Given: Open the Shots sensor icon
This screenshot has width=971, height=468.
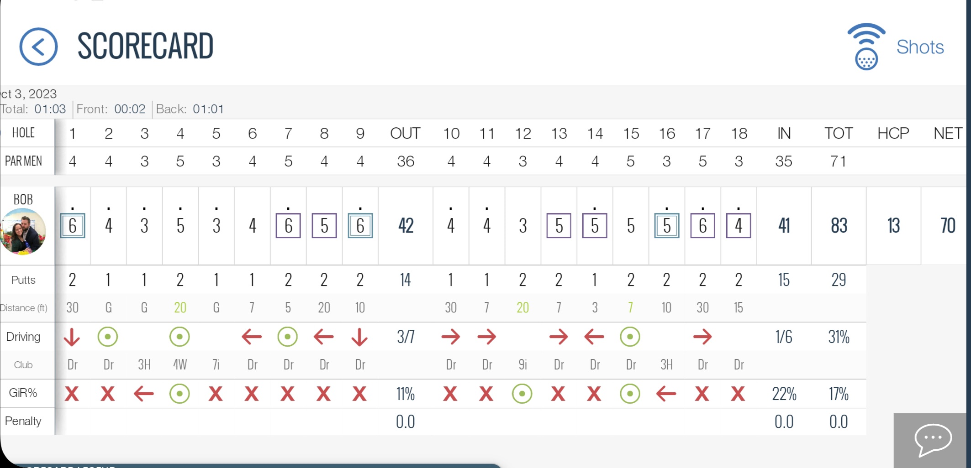Looking at the screenshot, I should coord(866,47).
